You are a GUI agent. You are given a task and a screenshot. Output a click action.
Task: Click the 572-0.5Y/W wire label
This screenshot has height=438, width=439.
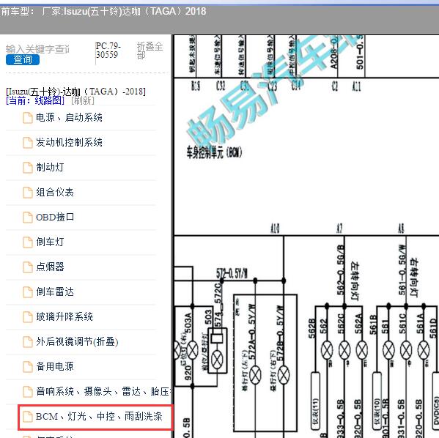(x=232, y=273)
